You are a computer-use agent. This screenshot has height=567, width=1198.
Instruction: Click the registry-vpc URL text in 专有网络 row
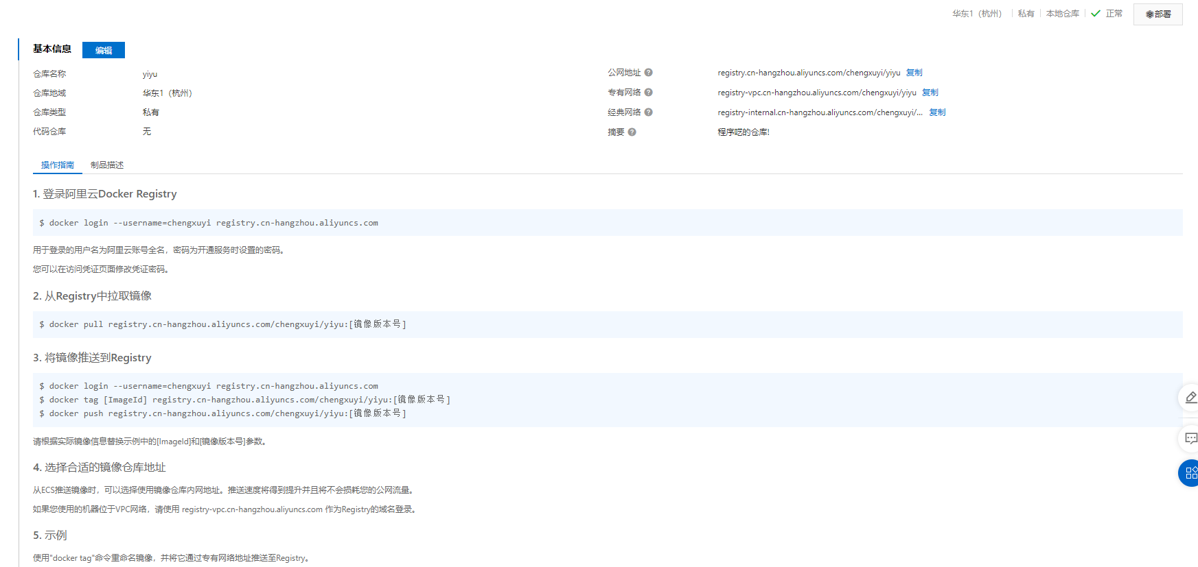pos(817,93)
